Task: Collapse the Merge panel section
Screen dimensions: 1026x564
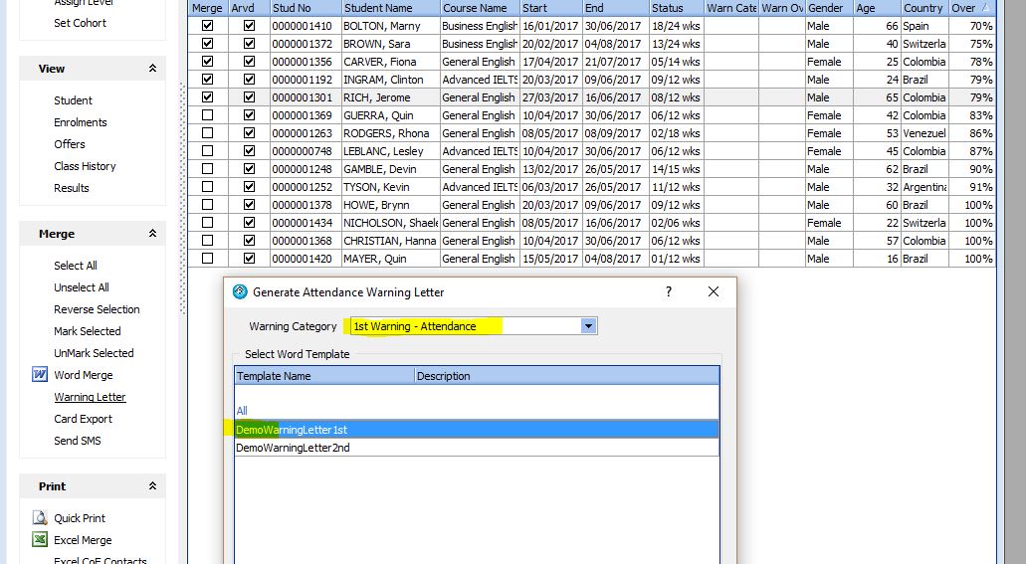Action: click(x=152, y=234)
